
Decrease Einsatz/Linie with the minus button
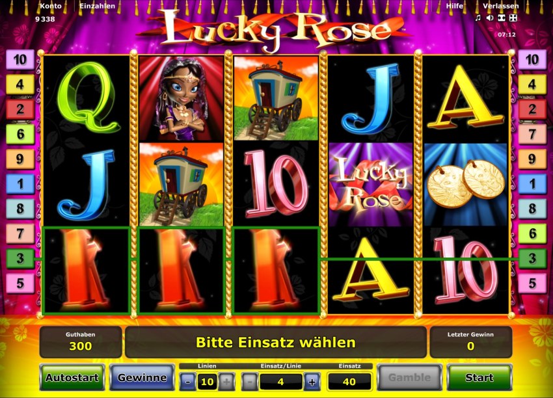coord(250,382)
